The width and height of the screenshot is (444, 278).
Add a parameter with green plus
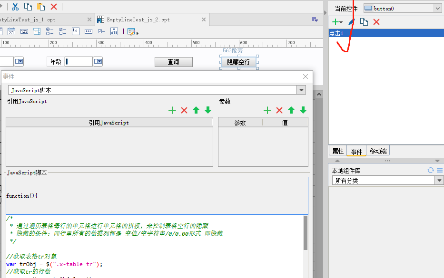click(x=267, y=110)
